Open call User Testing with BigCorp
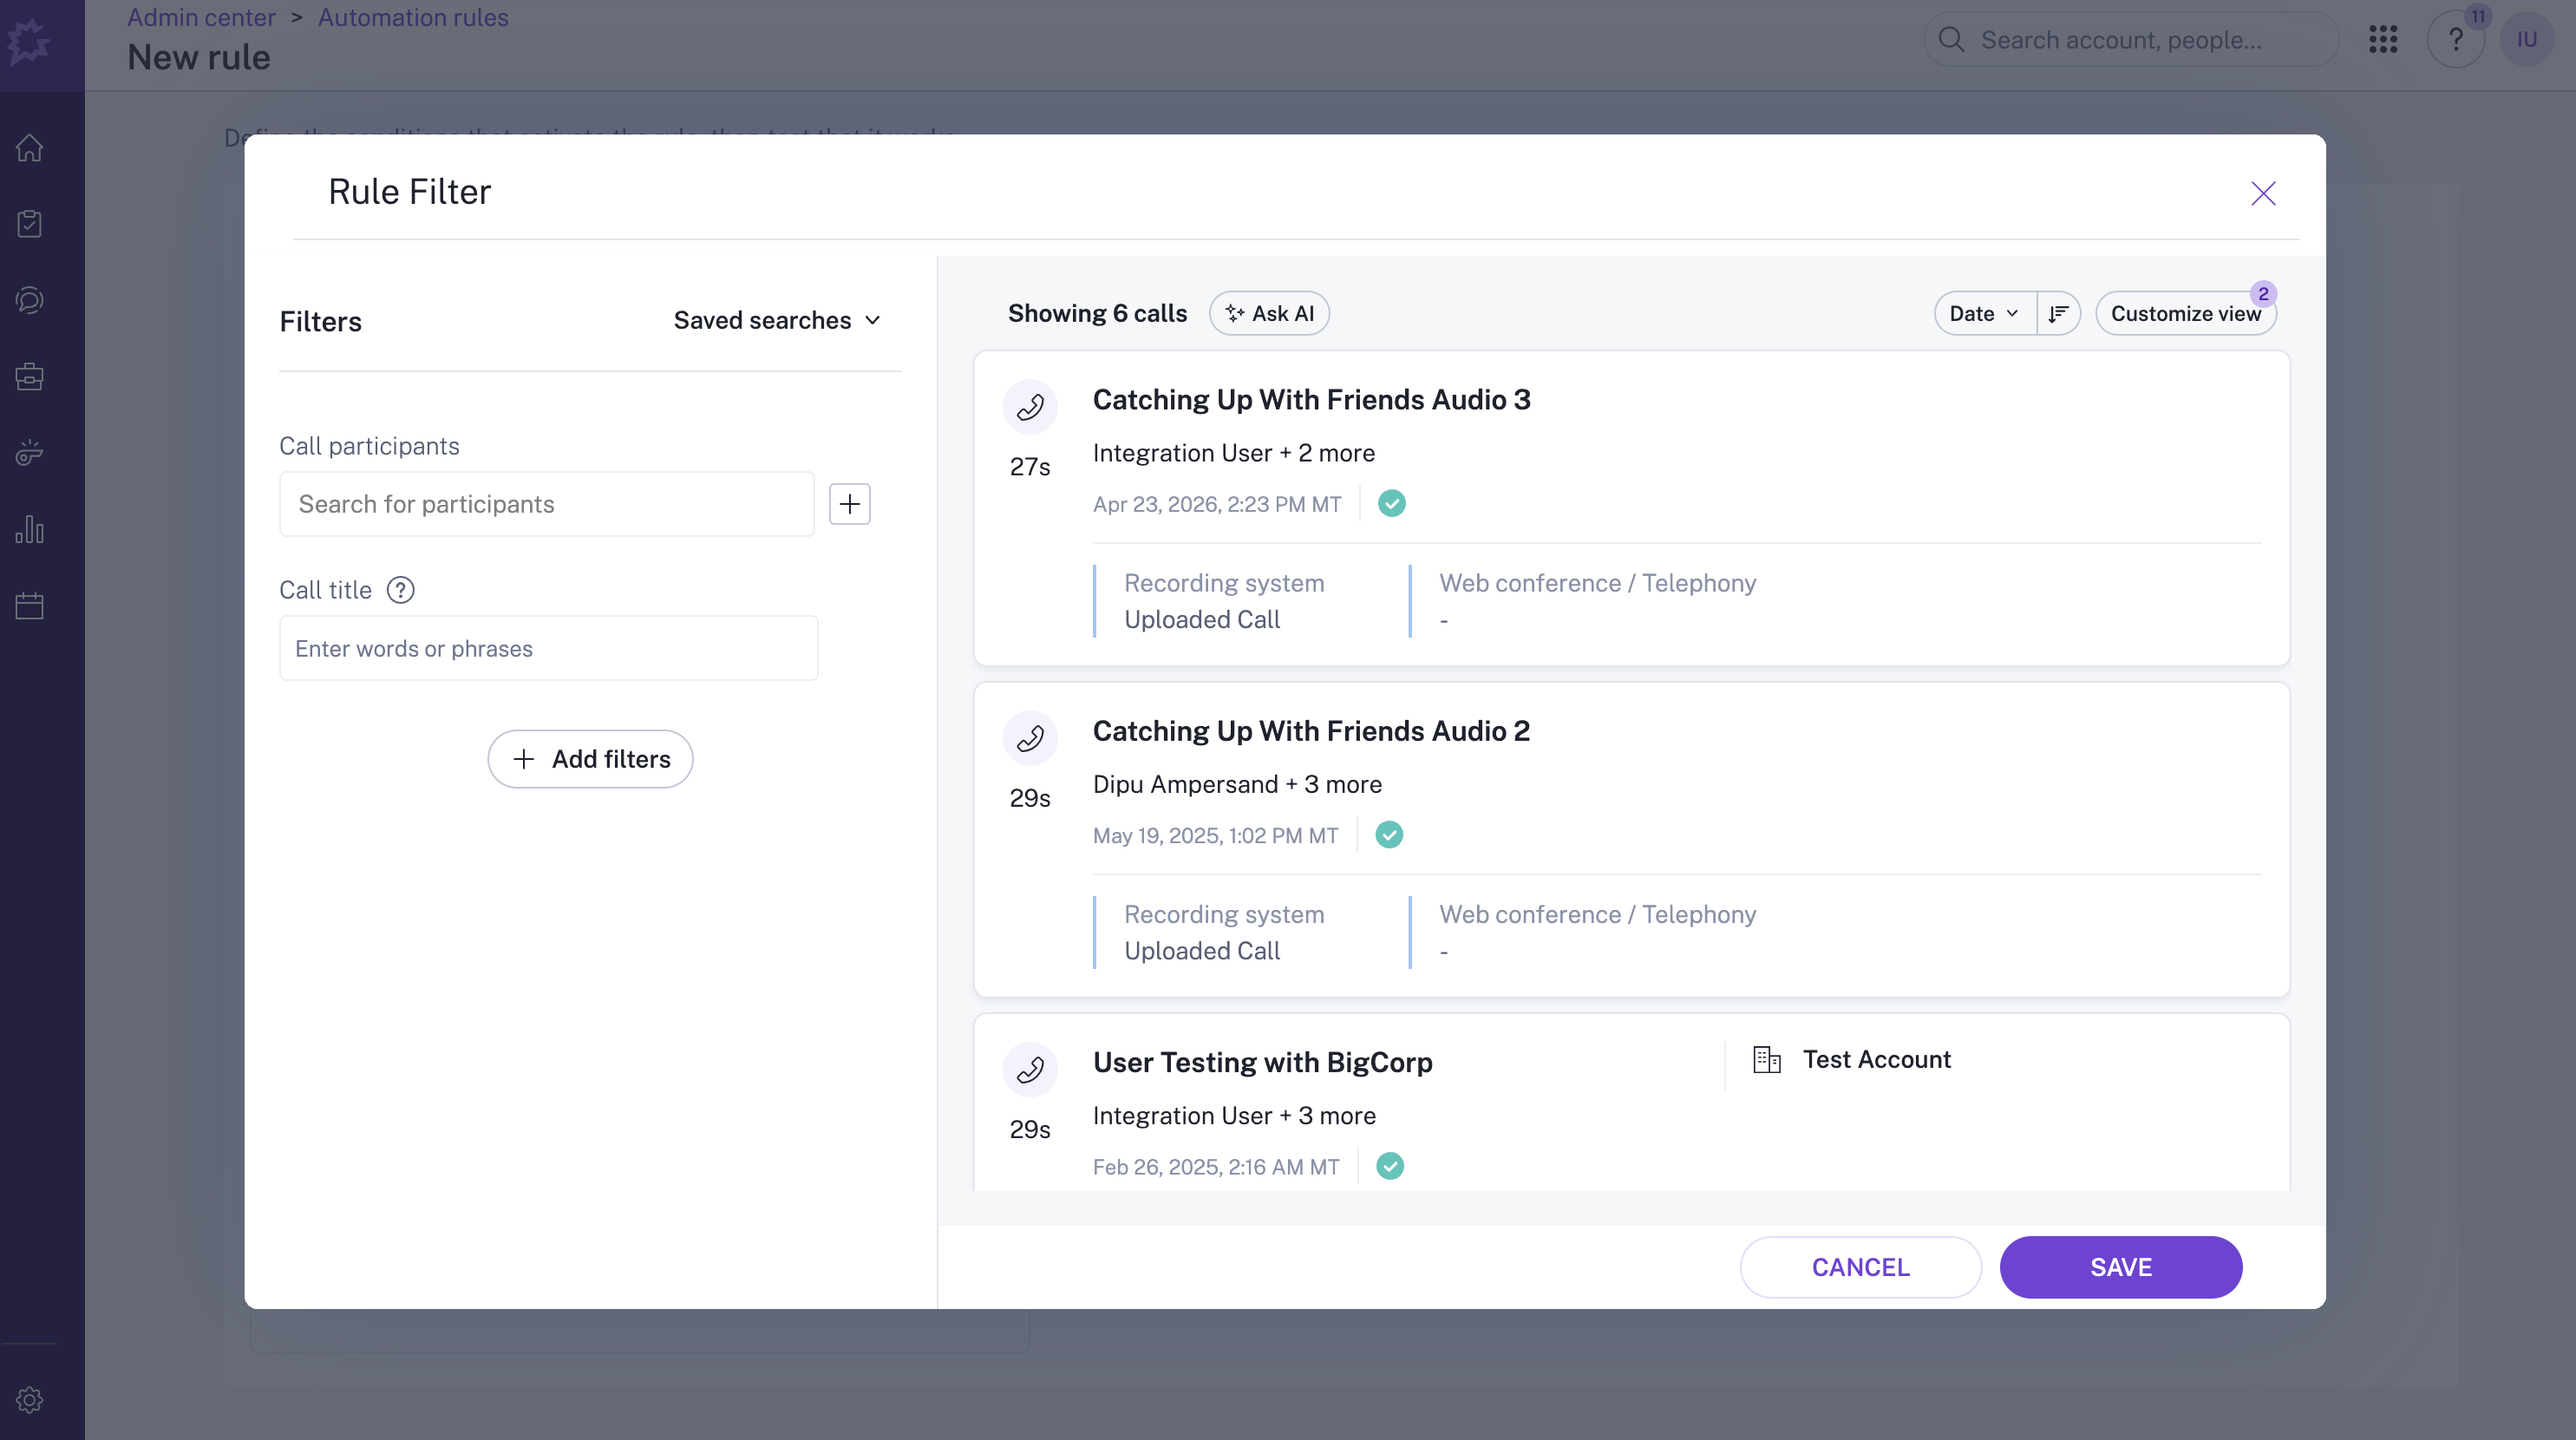Screen dimensions: 2576x1440 coord(1263,1062)
